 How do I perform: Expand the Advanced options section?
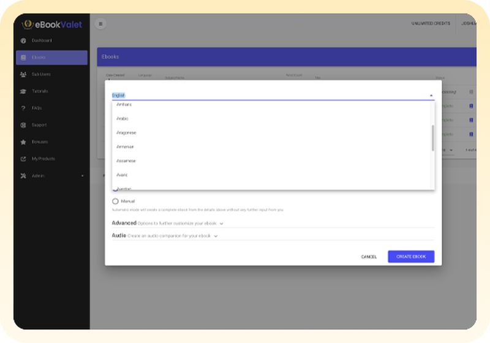[x=221, y=224]
